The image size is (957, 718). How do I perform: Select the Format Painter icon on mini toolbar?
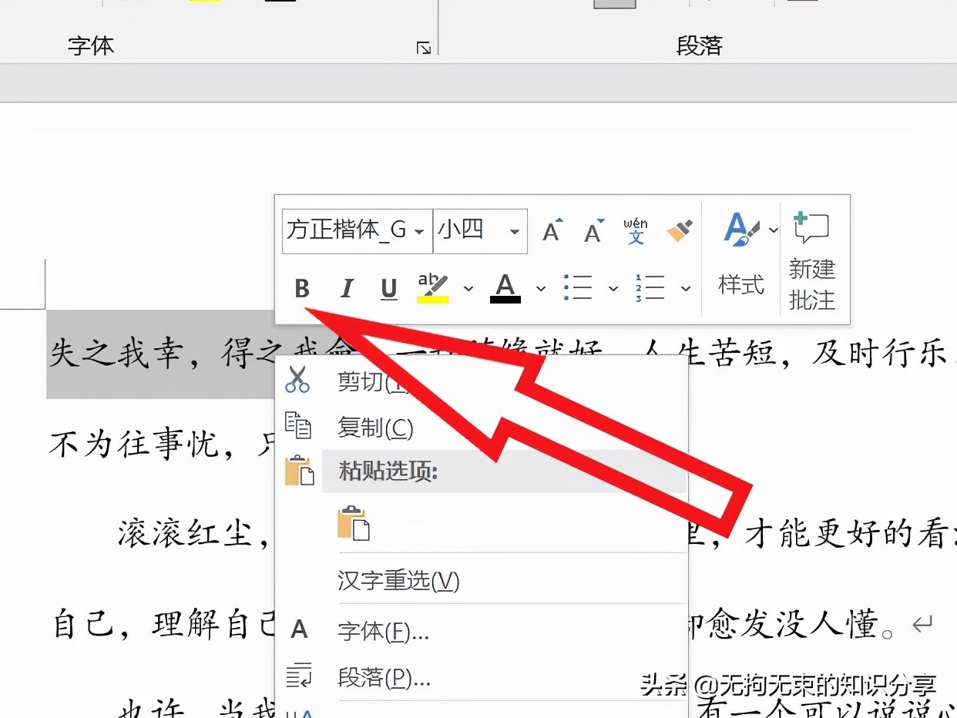[x=679, y=230]
